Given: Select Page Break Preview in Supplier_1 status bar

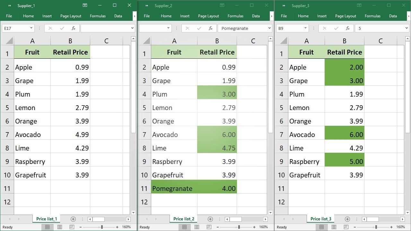Looking at the screenshot, I should point(72,227).
